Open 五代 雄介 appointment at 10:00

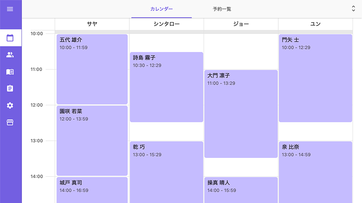tap(92, 70)
